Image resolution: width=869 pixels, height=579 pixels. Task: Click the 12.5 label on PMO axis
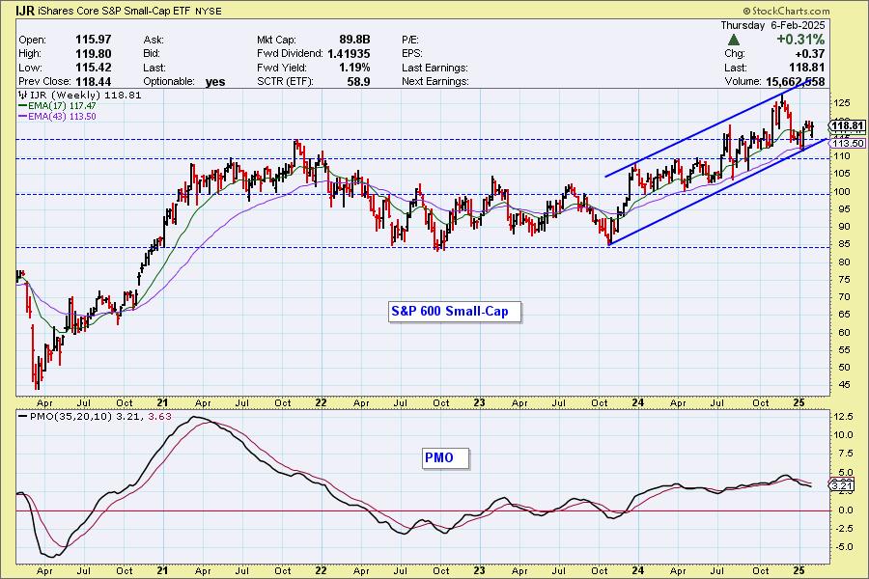pos(843,417)
